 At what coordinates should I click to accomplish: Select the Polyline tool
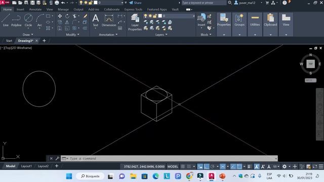coord(16,20)
